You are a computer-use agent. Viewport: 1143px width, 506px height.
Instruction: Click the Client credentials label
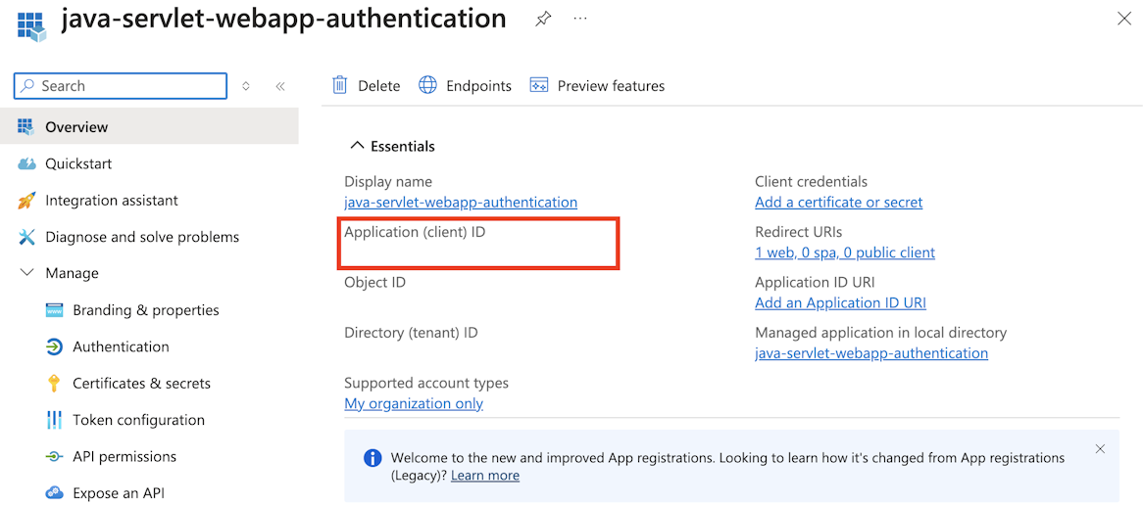point(812,181)
